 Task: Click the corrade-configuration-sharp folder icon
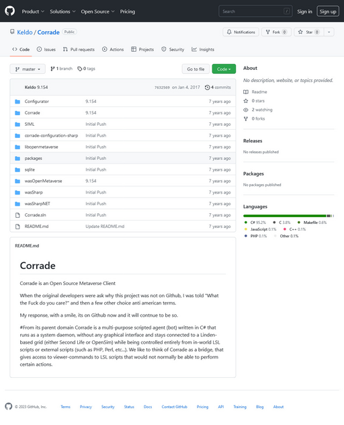pos(17,136)
